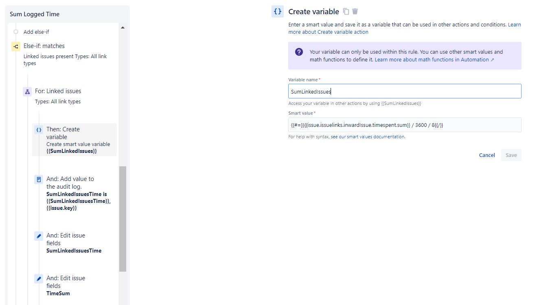The width and height of the screenshot is (550, 305).
Task: Click the pencil icon for SumLinkedIssuesTime edit
Action: tap(39, 236)
